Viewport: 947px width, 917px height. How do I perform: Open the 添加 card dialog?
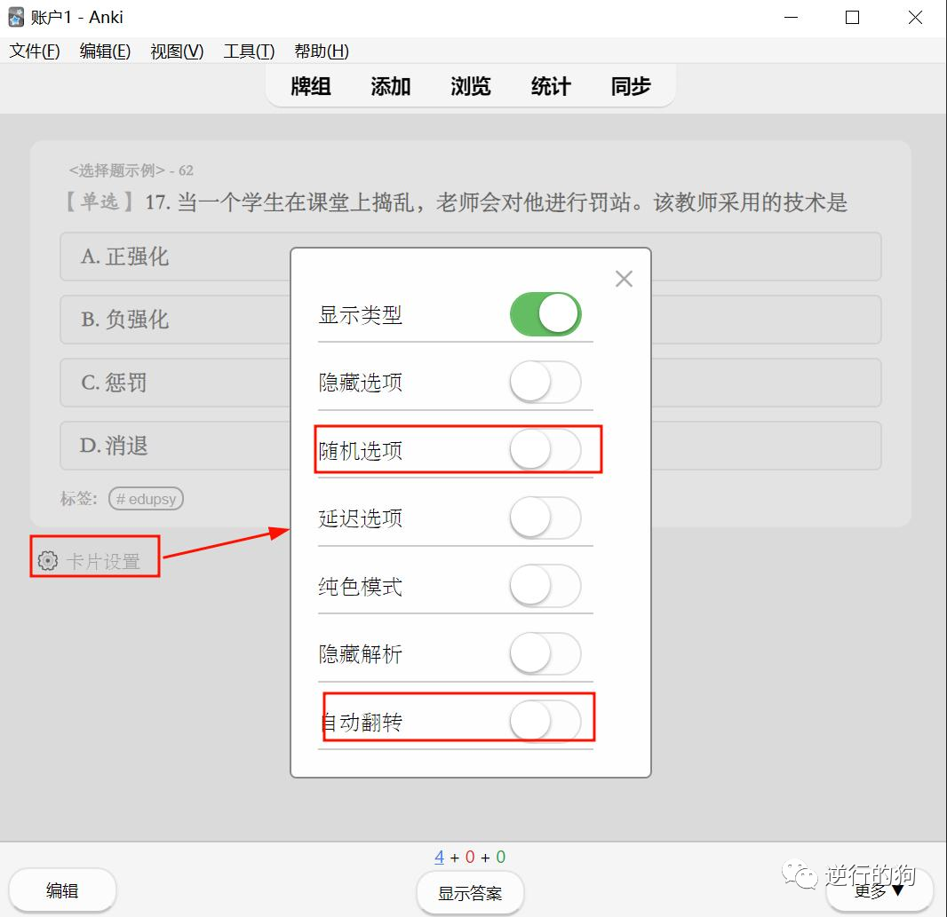point(390,87)
